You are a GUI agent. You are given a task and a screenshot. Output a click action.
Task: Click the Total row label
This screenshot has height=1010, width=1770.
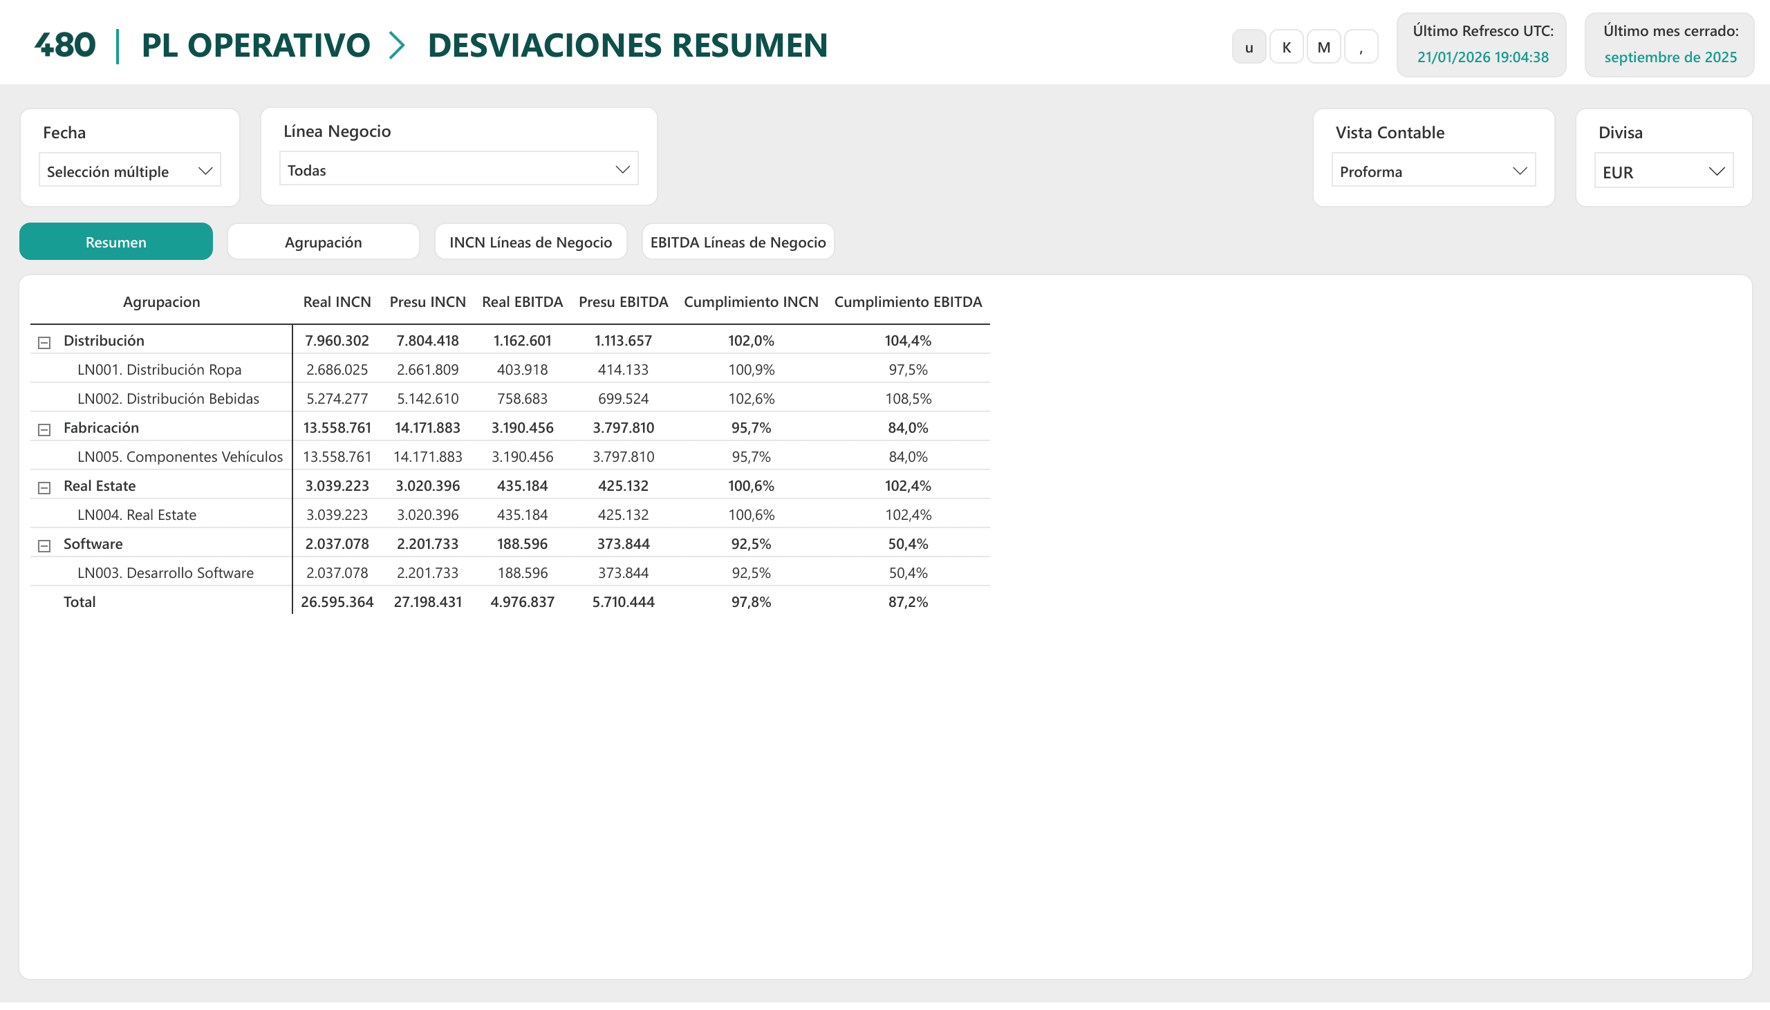pos(80,603)
